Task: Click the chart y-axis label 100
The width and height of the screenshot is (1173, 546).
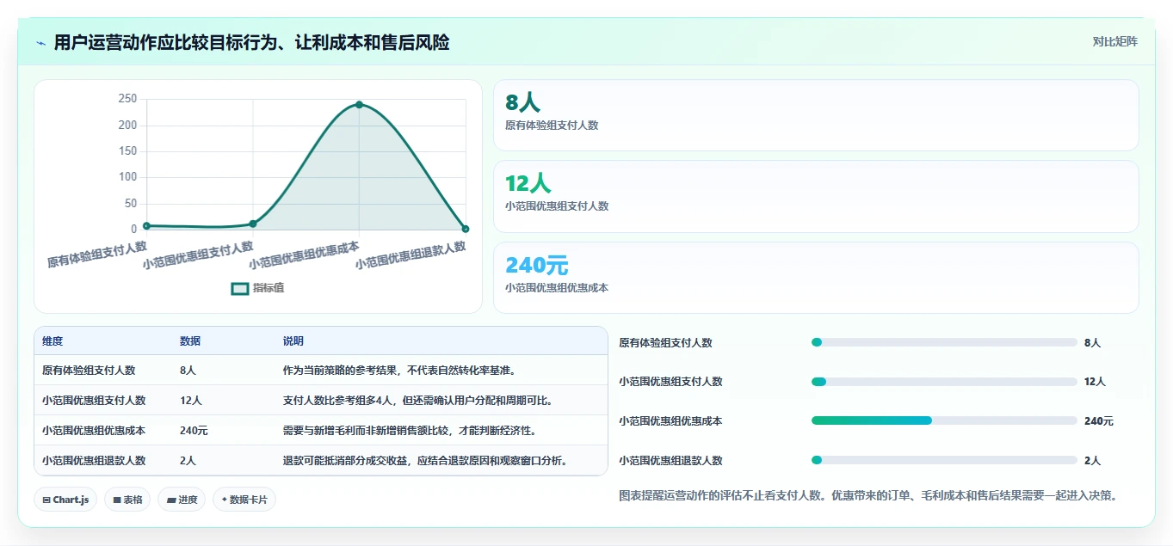Action: coord(127,177)
